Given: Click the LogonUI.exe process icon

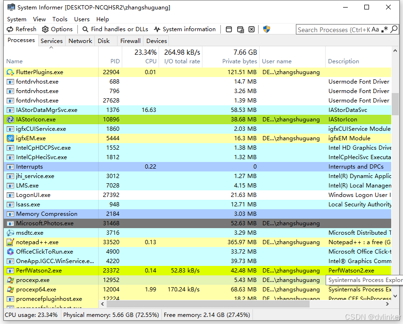Looking at the screenshot, I should [x=10, y=195].
